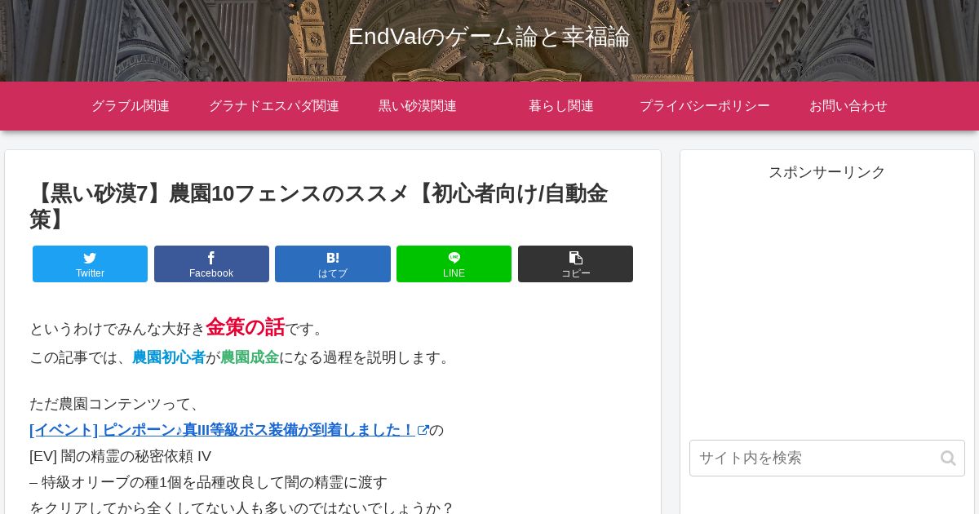Open the [イベント] ピンポーン♪ boss equipment link
This screenshot has height=514, width=979.
pos(229,430)
